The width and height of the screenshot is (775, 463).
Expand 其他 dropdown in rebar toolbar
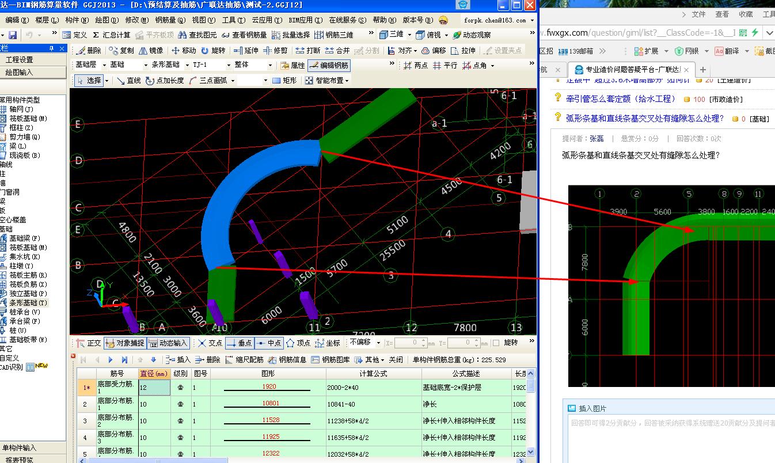[383, 360]
